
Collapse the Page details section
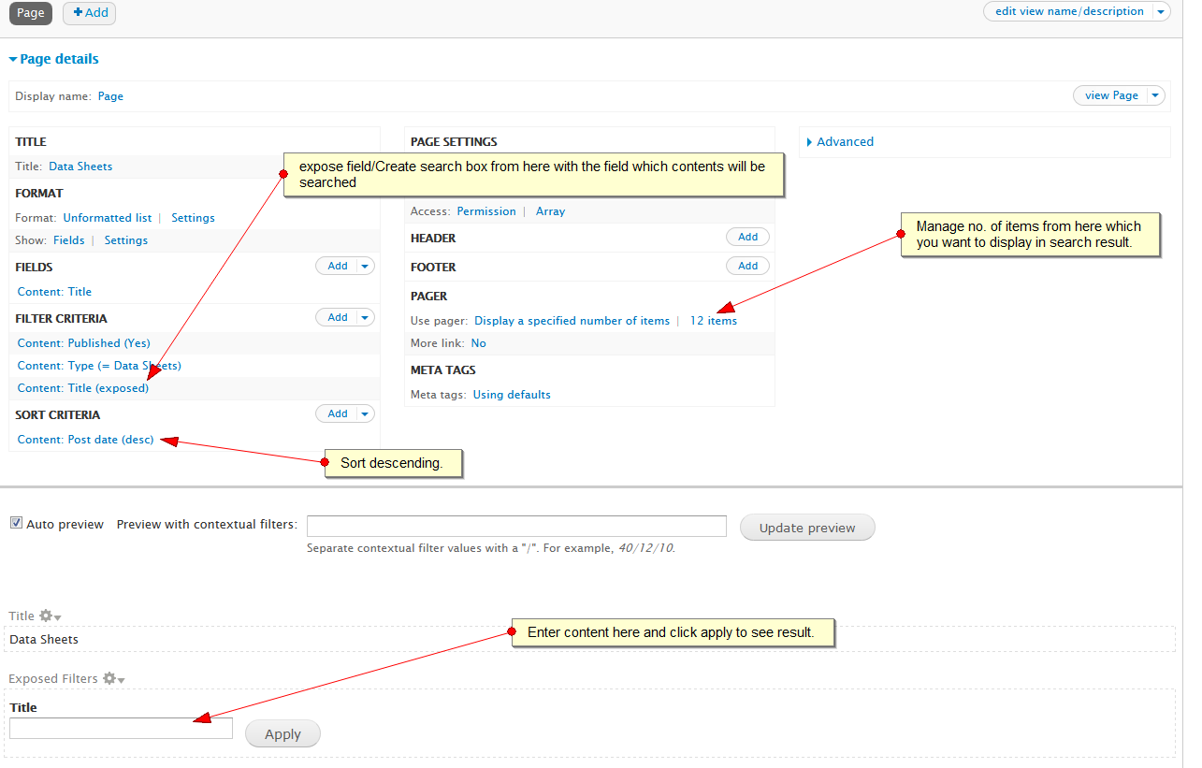point(53,58)
